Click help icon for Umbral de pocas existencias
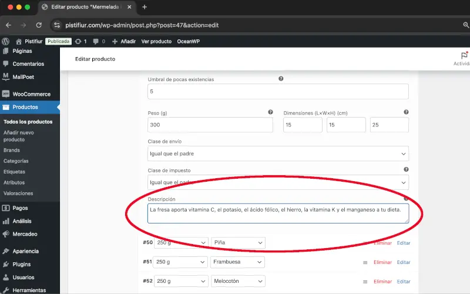The height and width of the screenshot is (294, 470). [x=281, y=79]
